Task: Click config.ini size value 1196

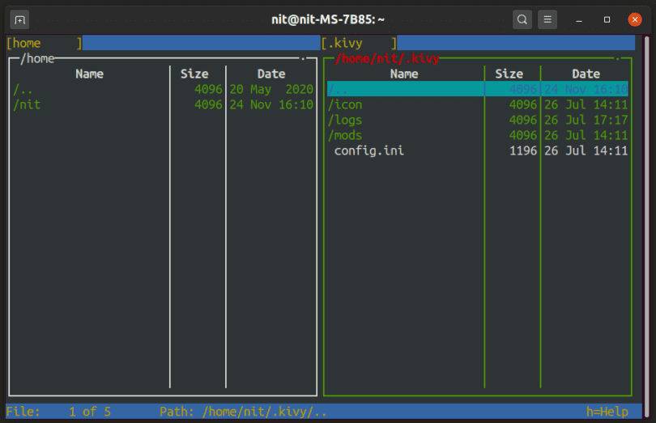Action: [523, 150]
